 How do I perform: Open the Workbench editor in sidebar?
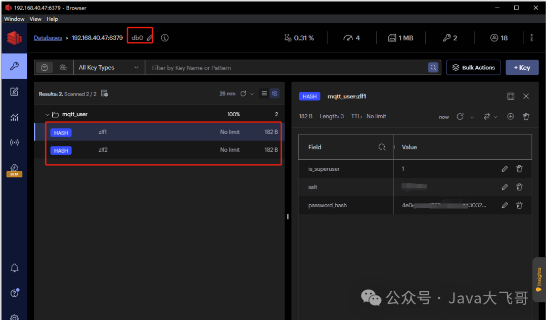[14, 92]
